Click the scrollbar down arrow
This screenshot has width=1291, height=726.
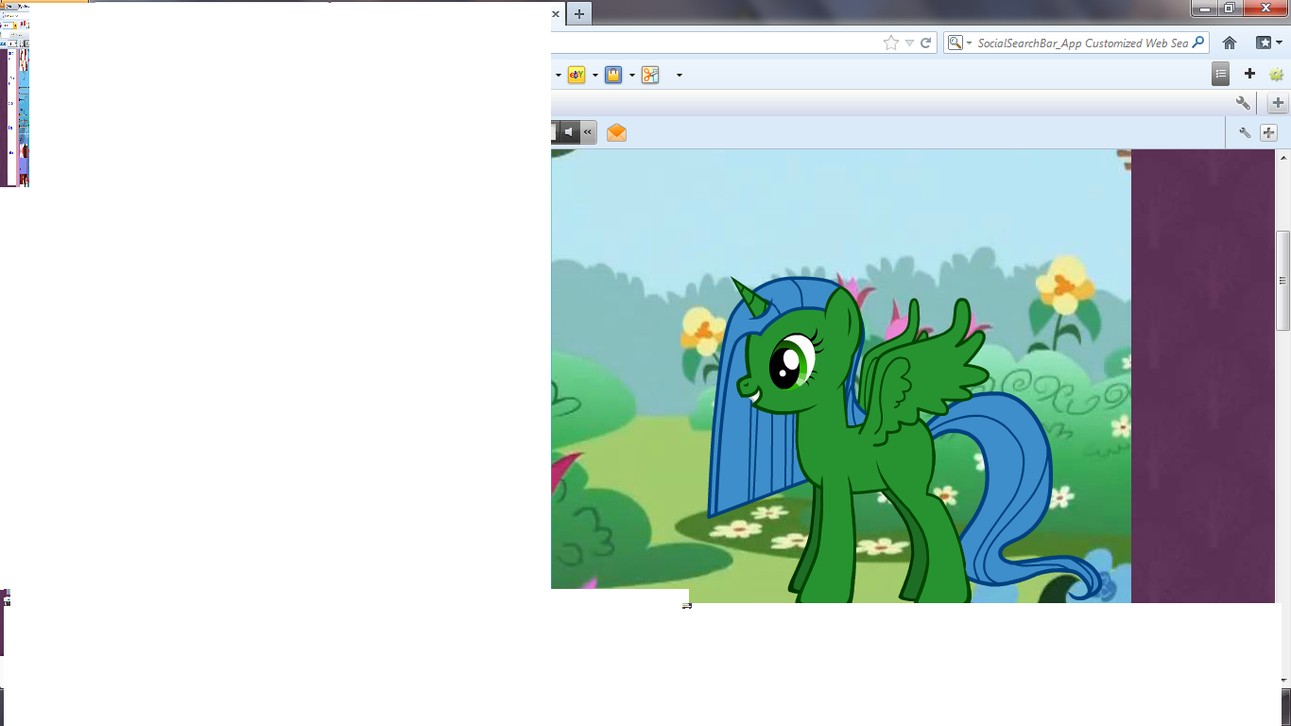(x=1282, y=680)
